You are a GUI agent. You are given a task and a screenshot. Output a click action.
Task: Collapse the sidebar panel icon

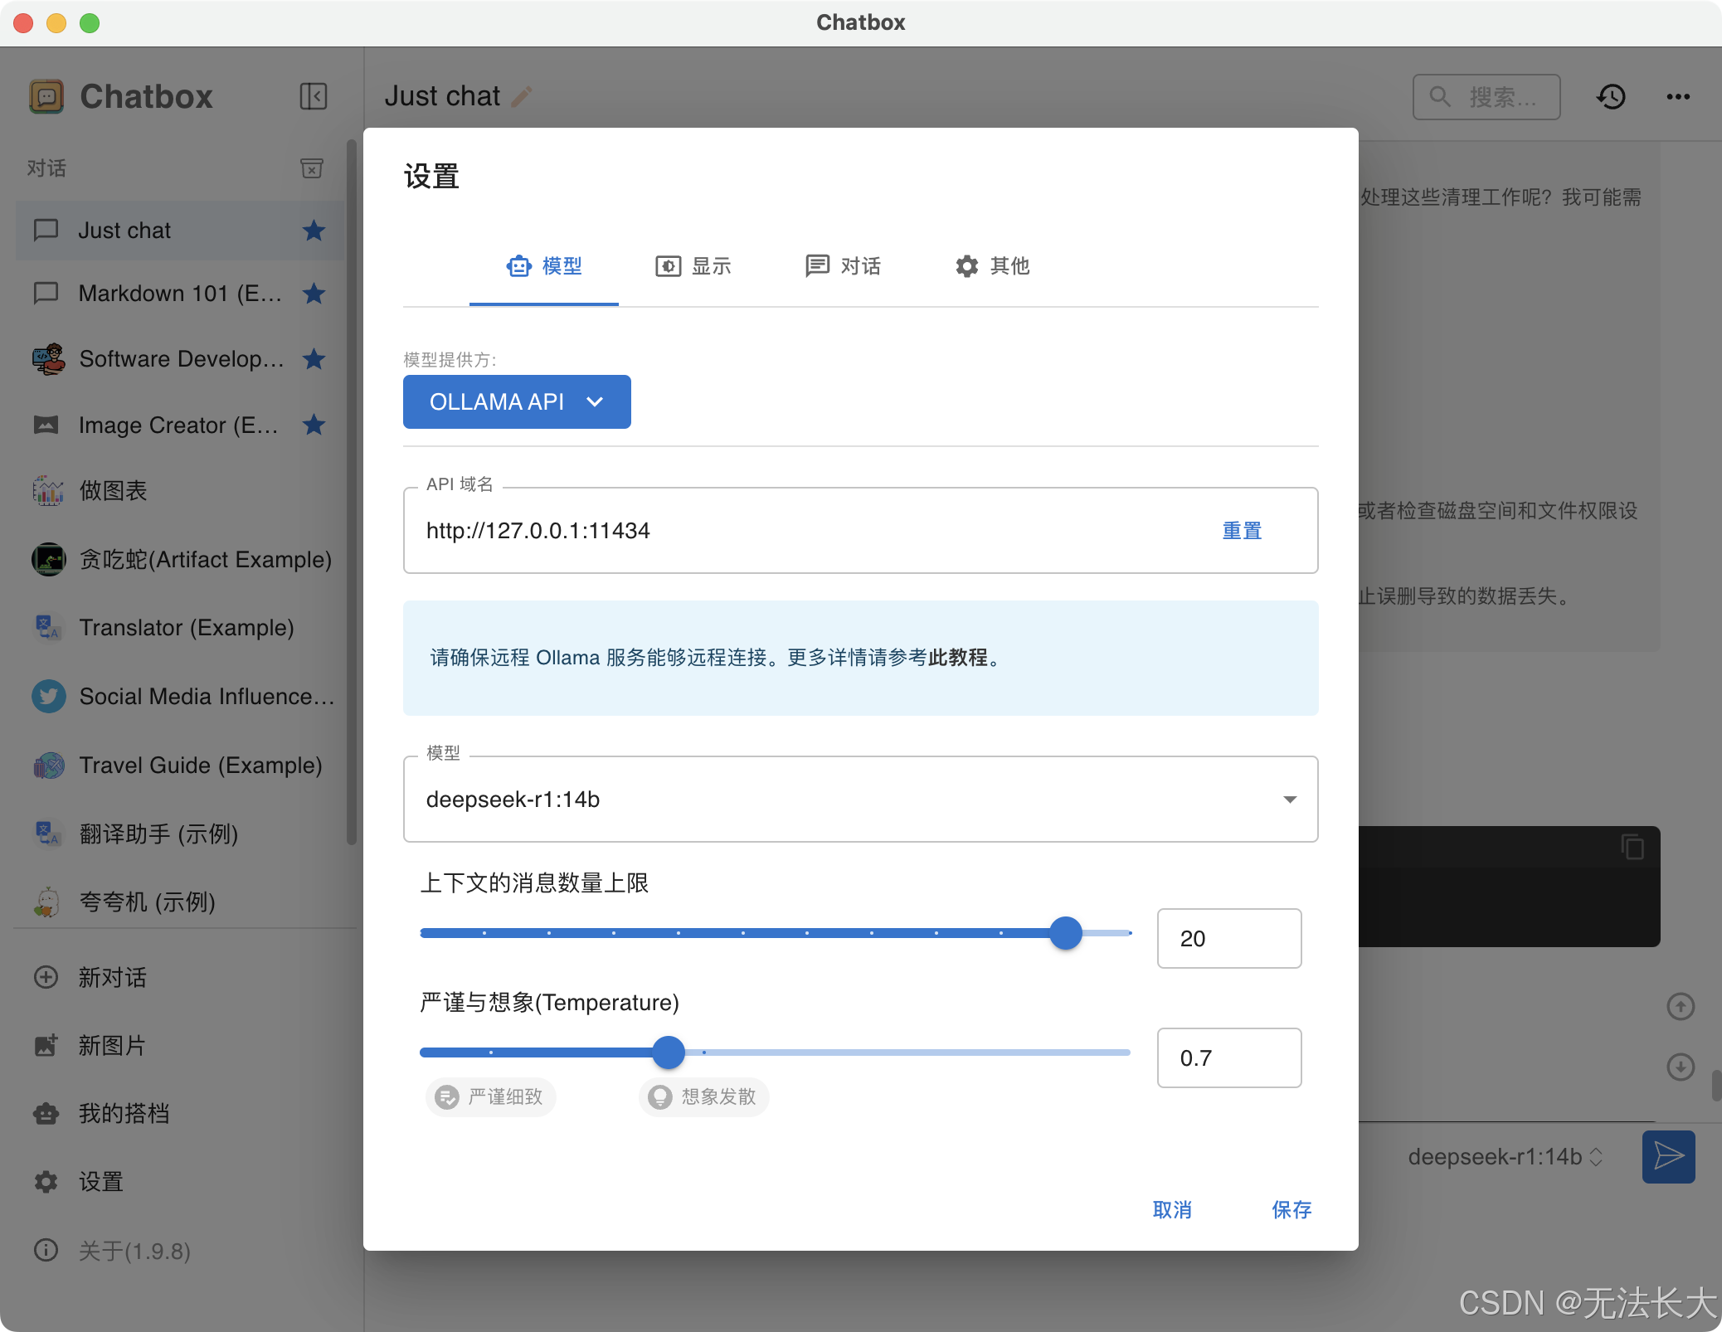click(313, 96)
